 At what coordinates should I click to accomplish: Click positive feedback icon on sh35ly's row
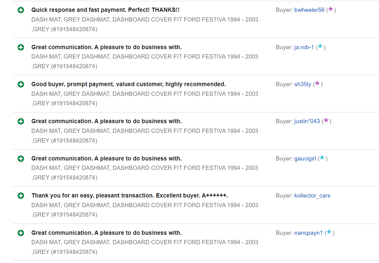(x=21, y=84)
